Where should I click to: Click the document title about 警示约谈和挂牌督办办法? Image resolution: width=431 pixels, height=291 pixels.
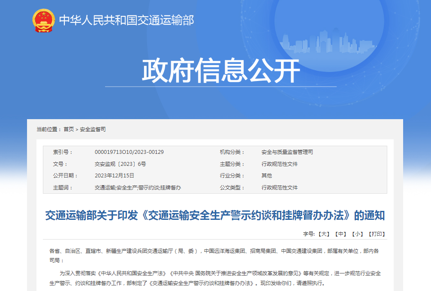pos(215,216)
